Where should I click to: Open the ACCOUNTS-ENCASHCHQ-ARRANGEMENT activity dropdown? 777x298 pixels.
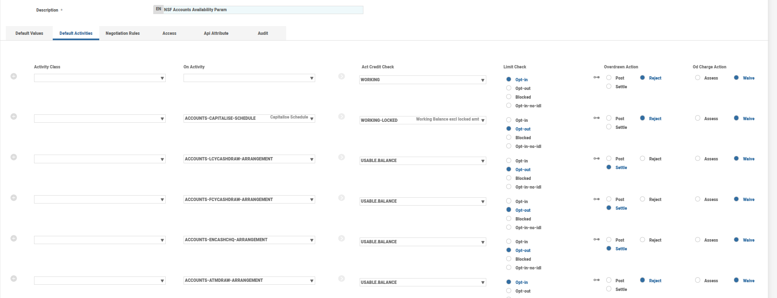tap(311, 240)
